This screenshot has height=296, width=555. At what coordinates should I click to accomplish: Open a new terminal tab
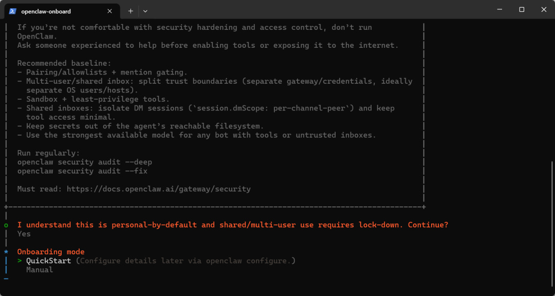[x=131, y=11]
